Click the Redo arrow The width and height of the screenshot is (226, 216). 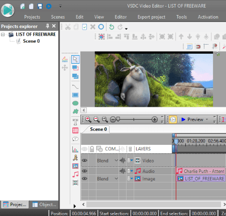(x=120, y=27)
